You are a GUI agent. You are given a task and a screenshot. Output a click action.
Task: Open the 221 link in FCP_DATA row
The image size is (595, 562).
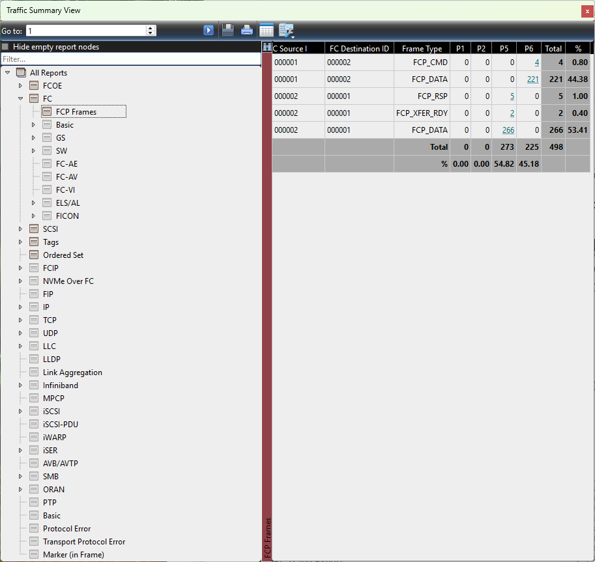click(533, 79)
